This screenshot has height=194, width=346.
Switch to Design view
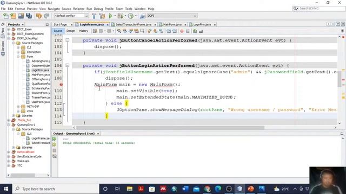(x=71, y=31)
